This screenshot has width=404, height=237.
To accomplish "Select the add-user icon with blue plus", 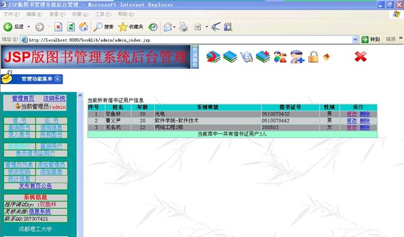I will [x=297, y=57].
